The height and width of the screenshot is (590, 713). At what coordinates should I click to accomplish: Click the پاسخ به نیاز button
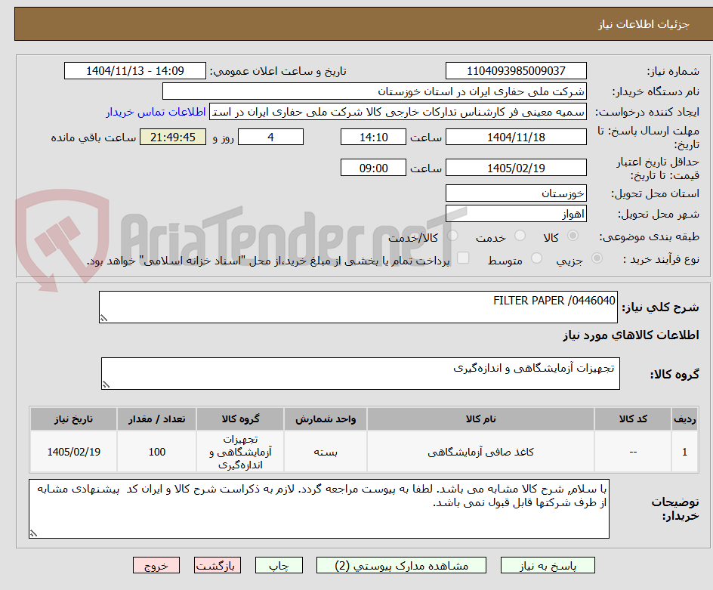click(x=548, y=565)
